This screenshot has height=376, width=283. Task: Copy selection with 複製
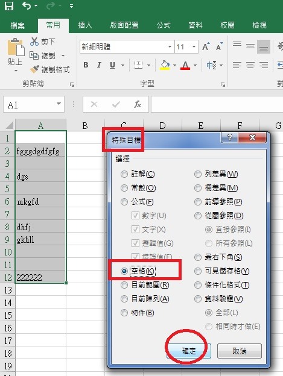pyautogui.click(x=42, y=56)
